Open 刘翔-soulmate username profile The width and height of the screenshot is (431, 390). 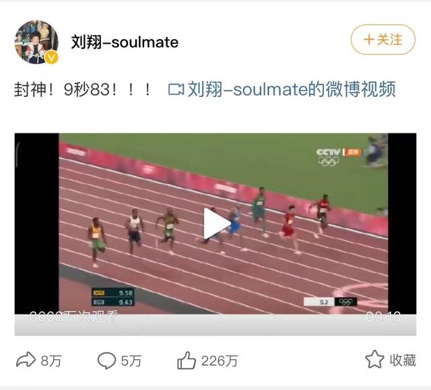tap(125, 42)
